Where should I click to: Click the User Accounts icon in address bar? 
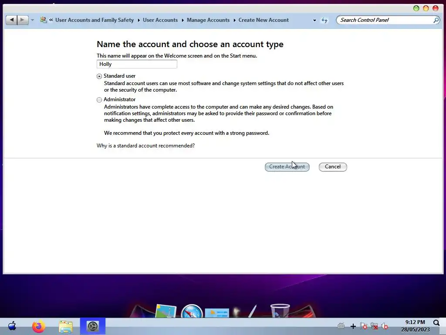43,20
